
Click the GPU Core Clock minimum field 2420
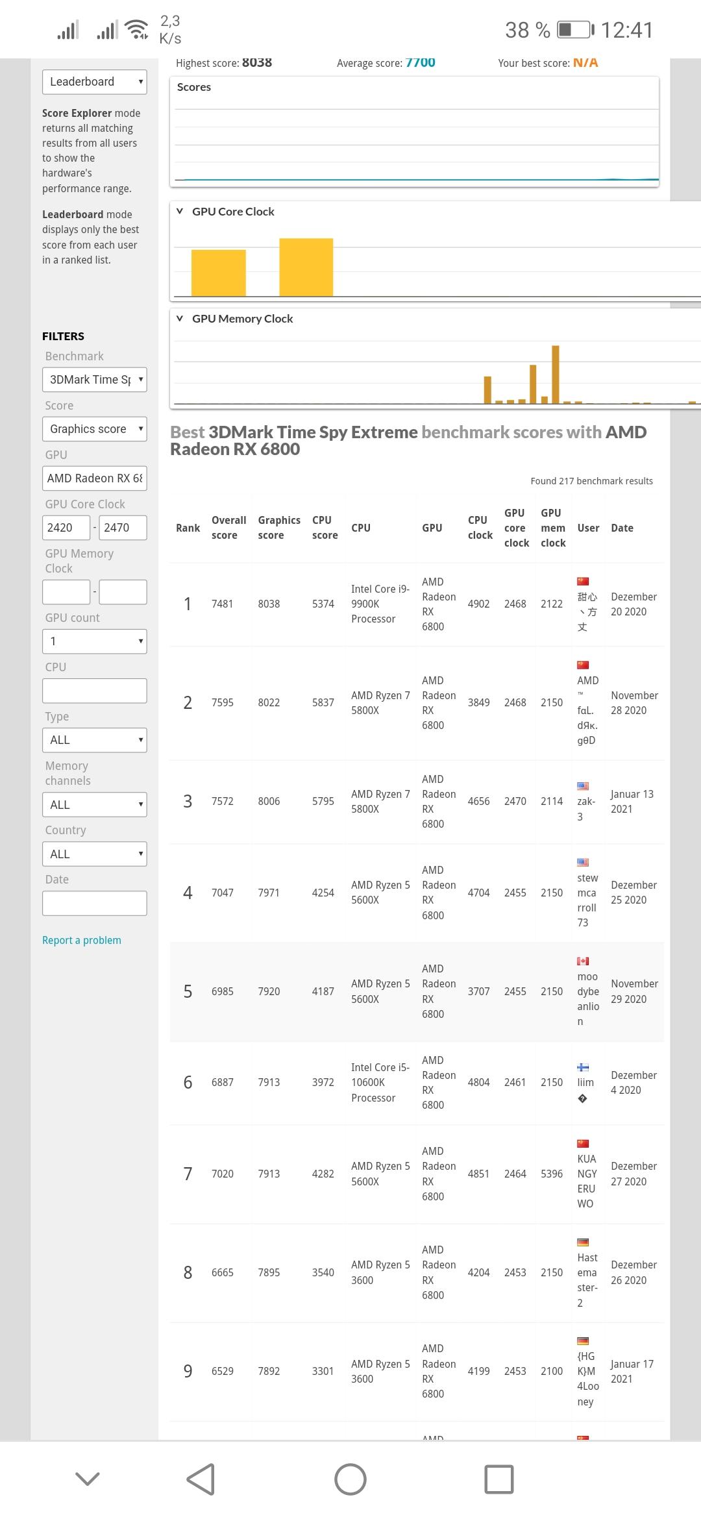point(66,528)
